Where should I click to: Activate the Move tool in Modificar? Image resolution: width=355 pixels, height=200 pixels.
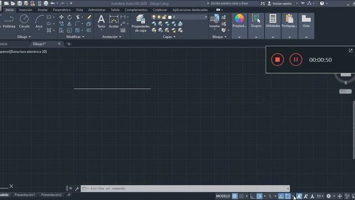click(x=62, y=17)
